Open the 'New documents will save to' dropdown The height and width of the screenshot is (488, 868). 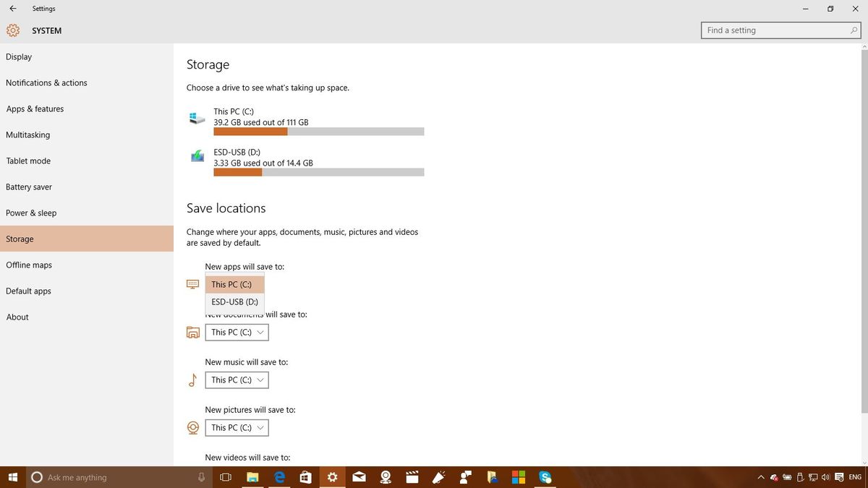click(x=237, y=332)
